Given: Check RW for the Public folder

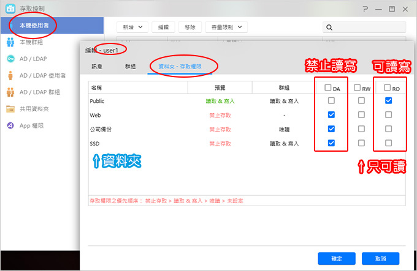Looking at the screenshot, I should point(361,100).
